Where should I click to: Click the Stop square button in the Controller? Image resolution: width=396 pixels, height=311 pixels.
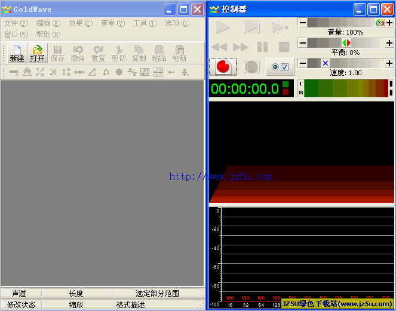coord(284,47)
